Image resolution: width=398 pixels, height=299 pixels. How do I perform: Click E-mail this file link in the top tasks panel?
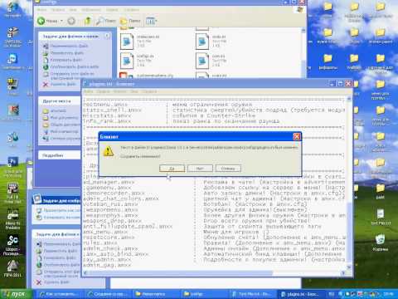72,76
